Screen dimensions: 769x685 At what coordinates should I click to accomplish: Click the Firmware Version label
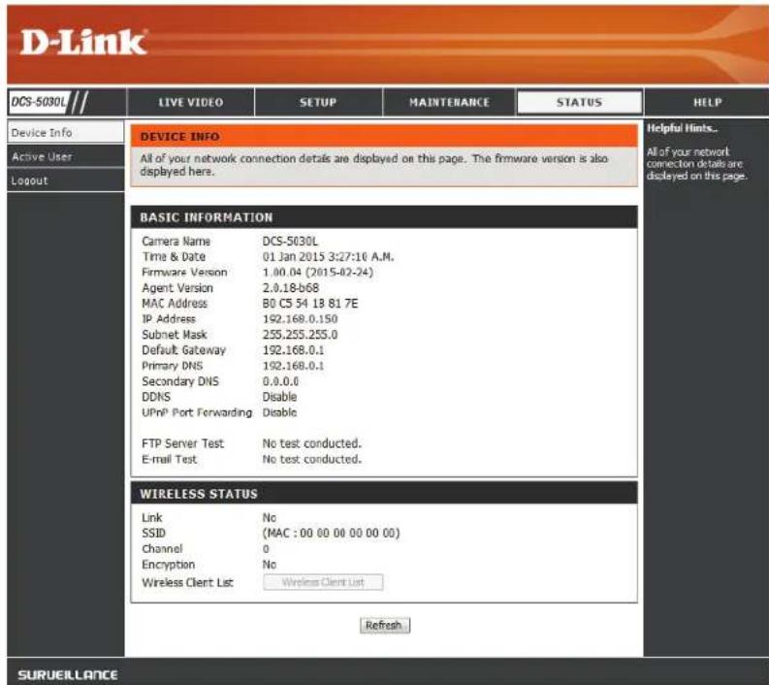[184, 273]
